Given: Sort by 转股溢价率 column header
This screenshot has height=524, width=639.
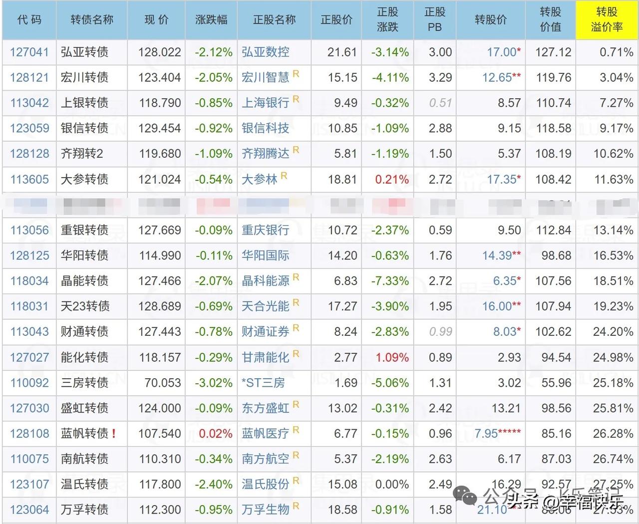Looking at the screenshot, I should point(607,19).
